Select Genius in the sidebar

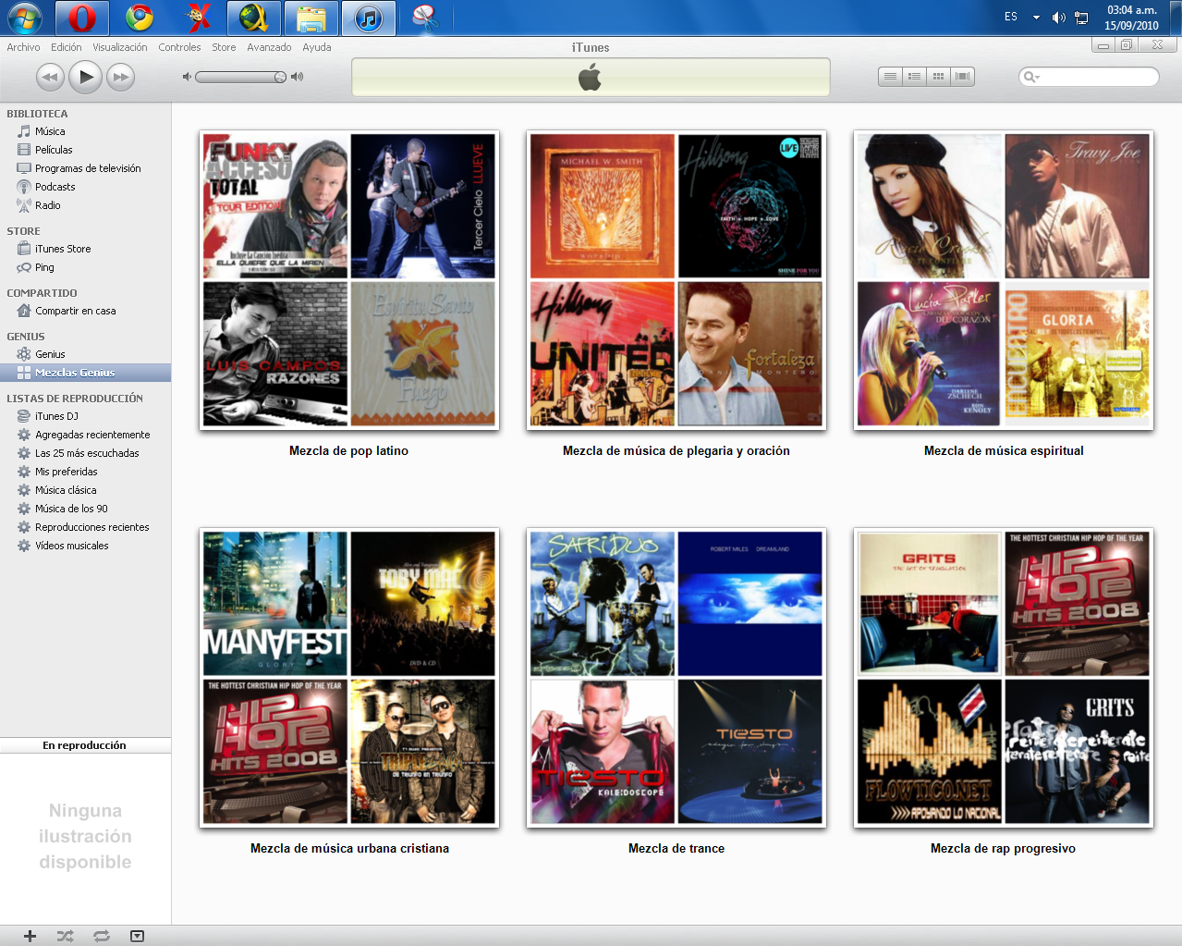(85, 354)
